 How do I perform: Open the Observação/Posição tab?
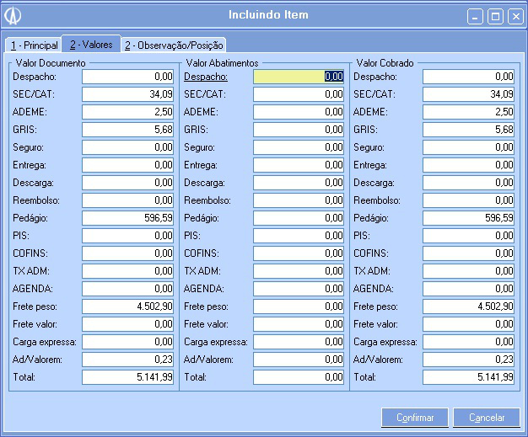[174, 45]
